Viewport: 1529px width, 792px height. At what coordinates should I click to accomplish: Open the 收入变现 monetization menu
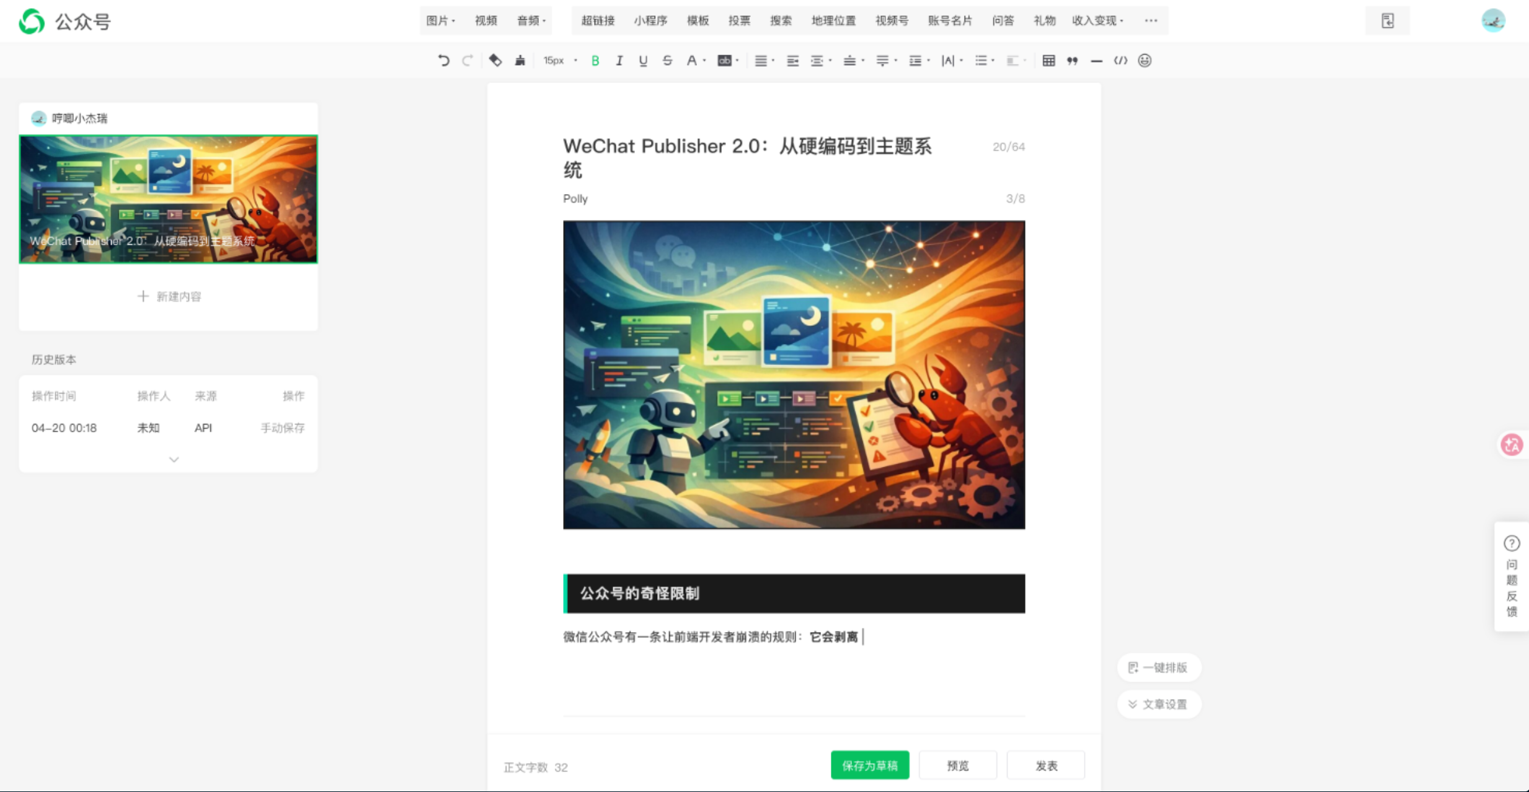[1098, 20]
